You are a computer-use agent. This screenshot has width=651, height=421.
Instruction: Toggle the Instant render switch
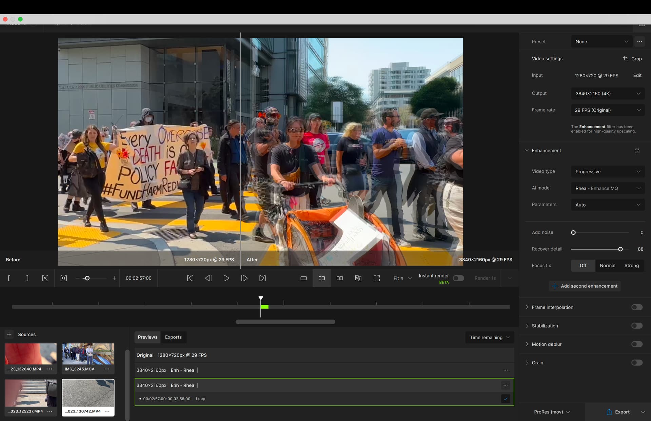point(458,278)
